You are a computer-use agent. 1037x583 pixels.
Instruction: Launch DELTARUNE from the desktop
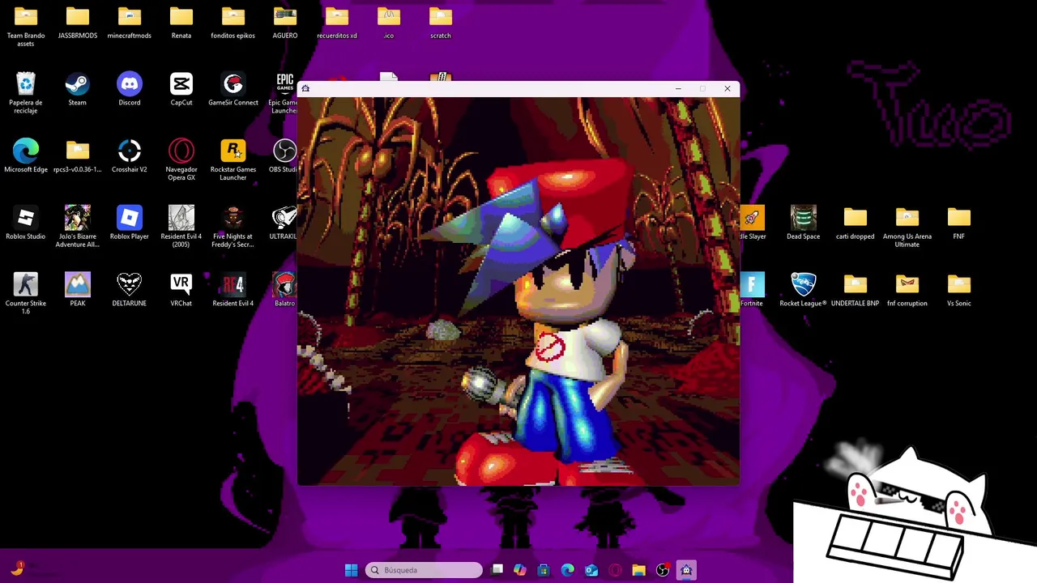(x=129, y=290)
